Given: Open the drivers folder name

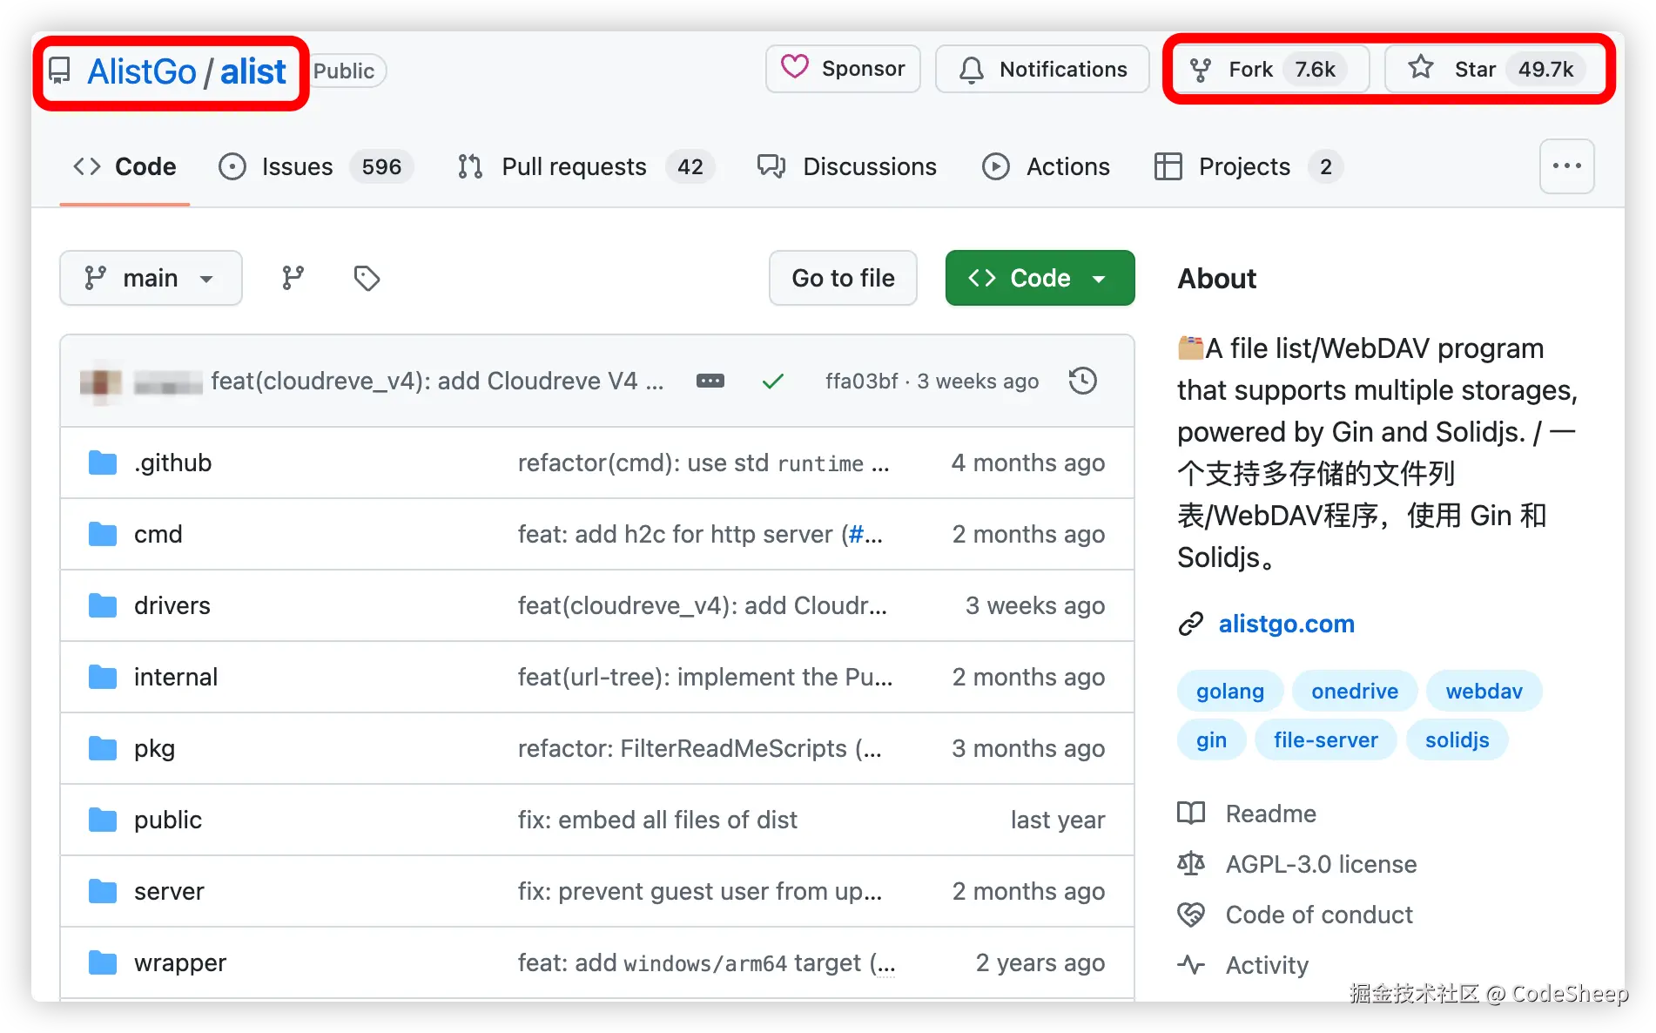Looking at the screenshot, I should click(x=172, y=605).
